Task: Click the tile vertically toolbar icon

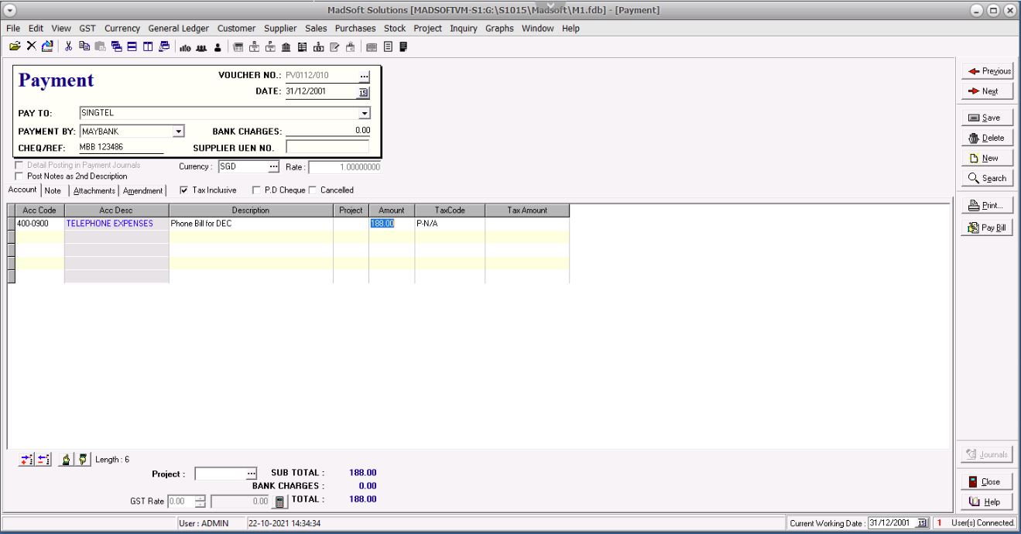Action: pyautogui.click(x=147, y=46)
